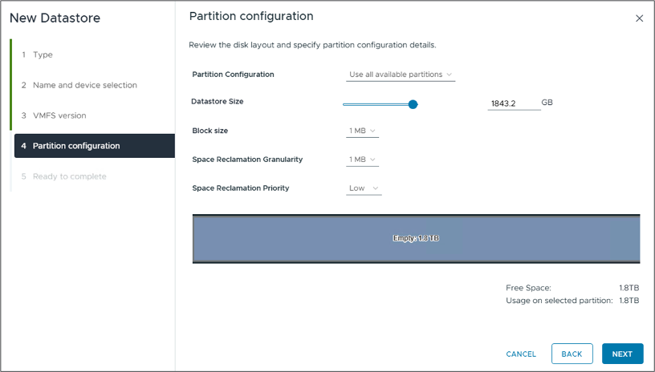Viewport: 655px width, 372px height.
Task: Go to step 1 Type
Action: (x=43, y=55)
